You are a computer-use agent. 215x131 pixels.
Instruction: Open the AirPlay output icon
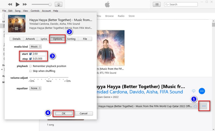tap(59, 4)
